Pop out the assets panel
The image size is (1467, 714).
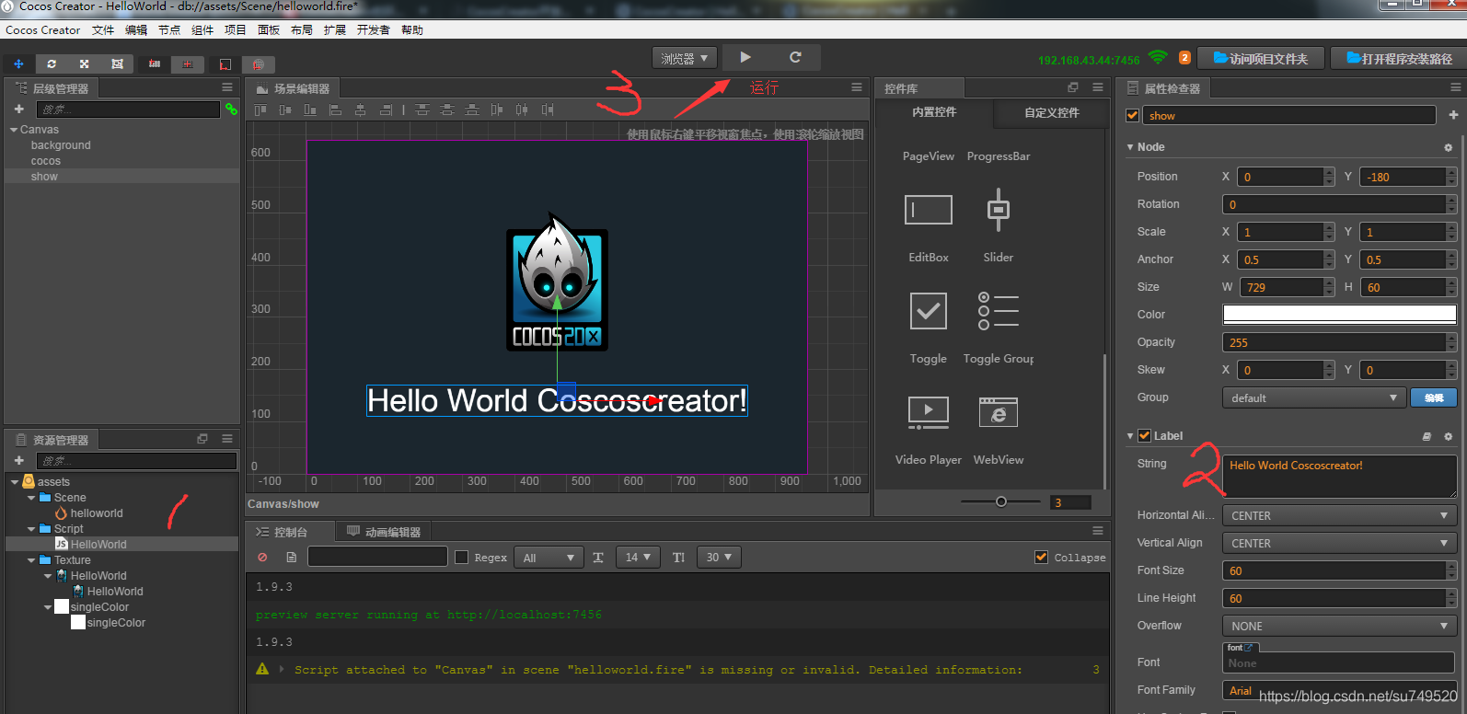click(x=202, y=439)
